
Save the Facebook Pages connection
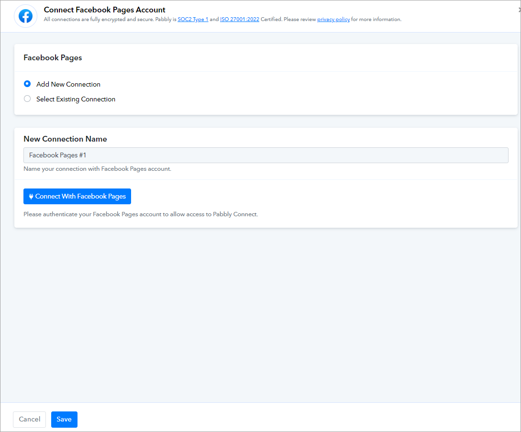[x=64, y=420]
